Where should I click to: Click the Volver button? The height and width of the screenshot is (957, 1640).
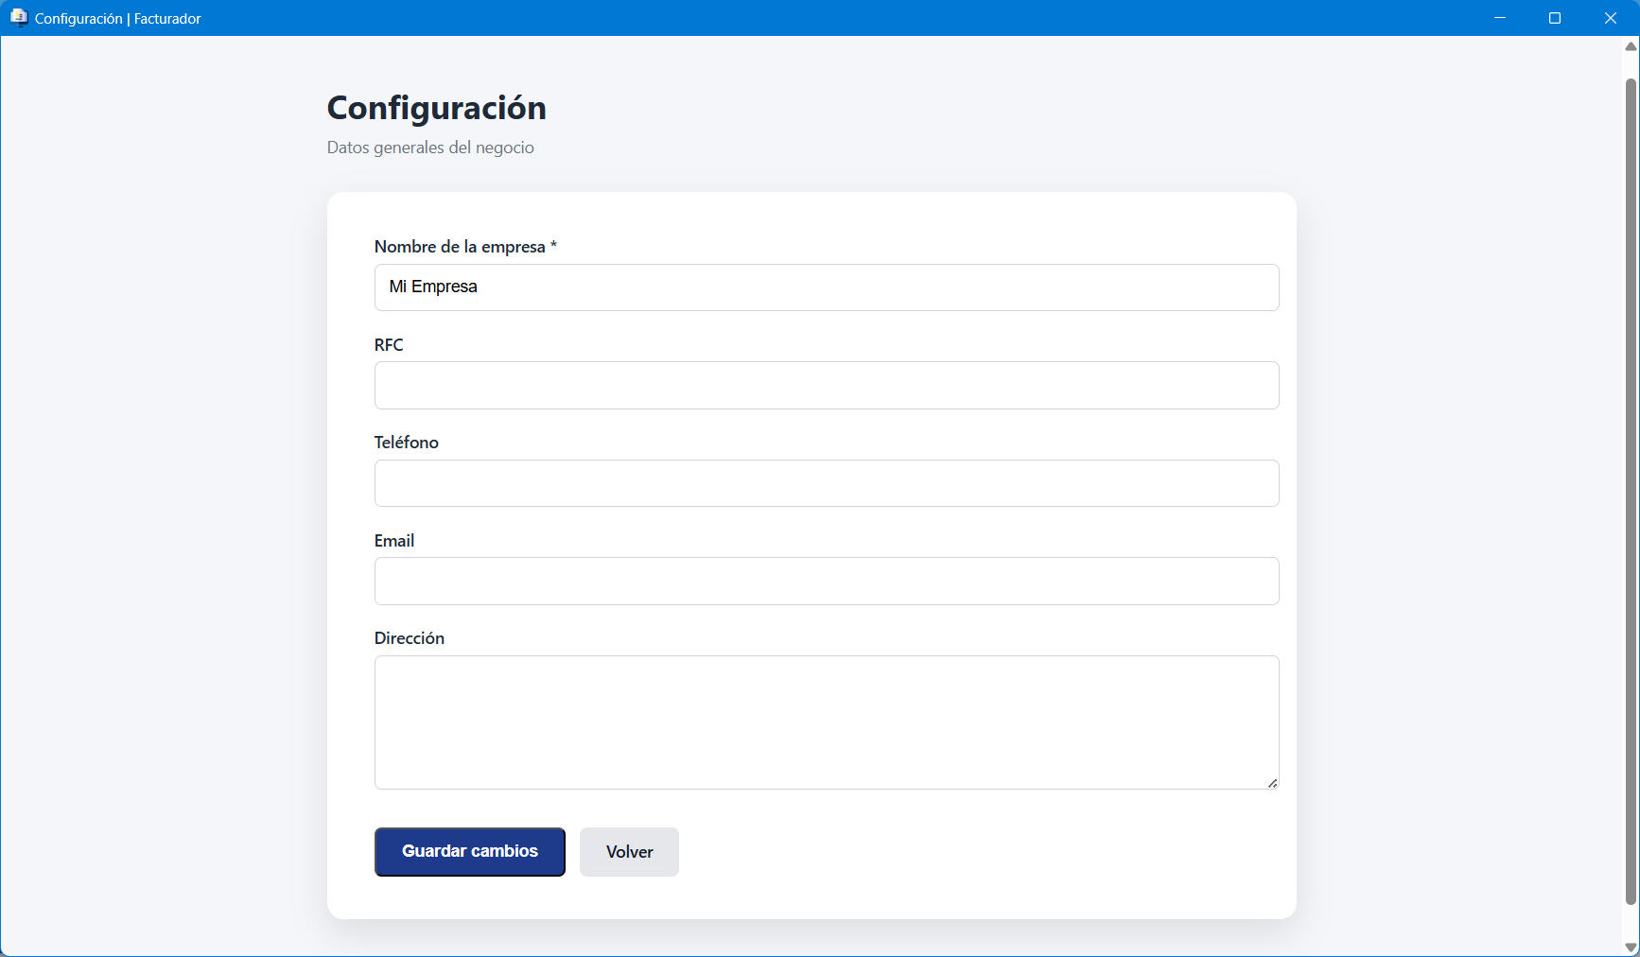629,852
